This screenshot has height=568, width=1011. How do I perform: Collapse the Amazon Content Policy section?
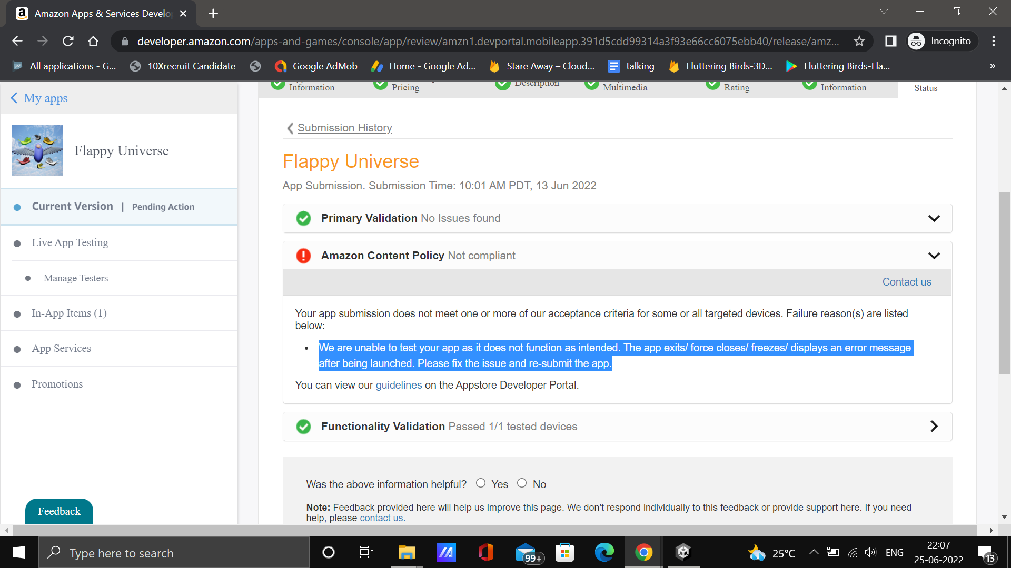(934, 256)
